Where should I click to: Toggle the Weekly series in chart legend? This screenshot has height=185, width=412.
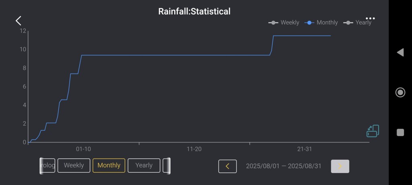[284, 22]
